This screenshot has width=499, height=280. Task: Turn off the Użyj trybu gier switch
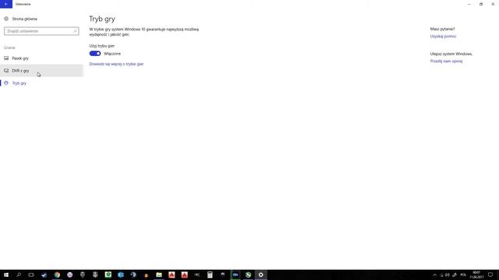coord(95,54)
